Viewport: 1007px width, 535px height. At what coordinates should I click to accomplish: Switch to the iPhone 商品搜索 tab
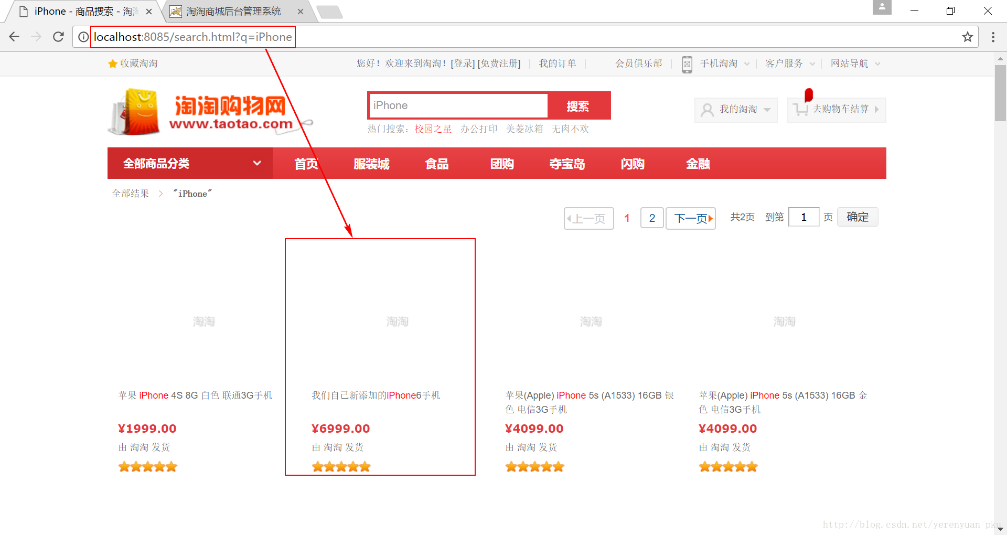pos(84,12)
